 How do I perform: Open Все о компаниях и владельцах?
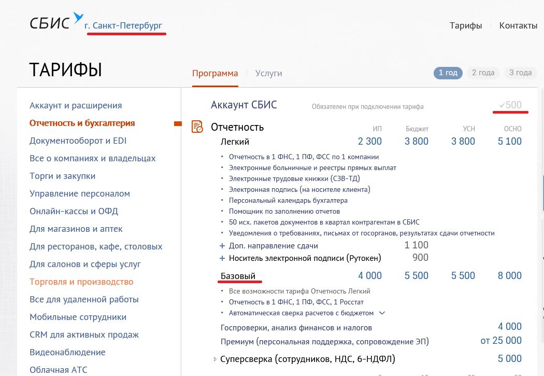coord(93,158)
